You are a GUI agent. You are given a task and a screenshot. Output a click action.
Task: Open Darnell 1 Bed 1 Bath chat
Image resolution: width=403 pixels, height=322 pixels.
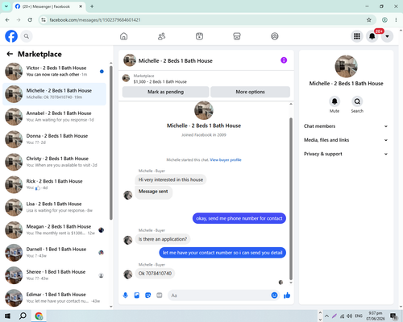[x=55, y=253]
